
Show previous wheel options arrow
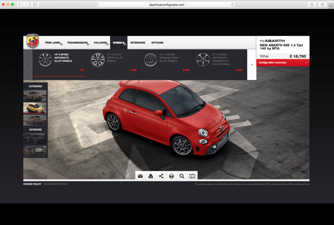coord(28,65)
